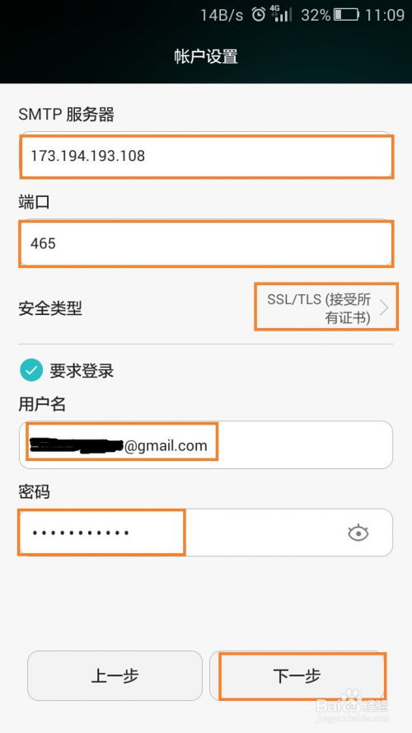Viewport: 412px width, 733px height.
Task: Tap the battery status icon
Action: 346,15
